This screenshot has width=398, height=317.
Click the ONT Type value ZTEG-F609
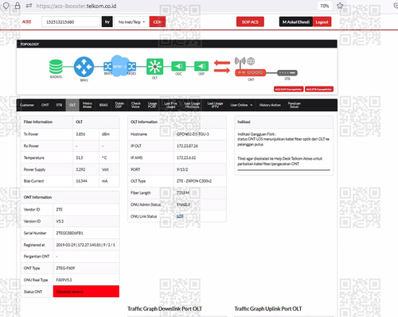click(65, 268)
